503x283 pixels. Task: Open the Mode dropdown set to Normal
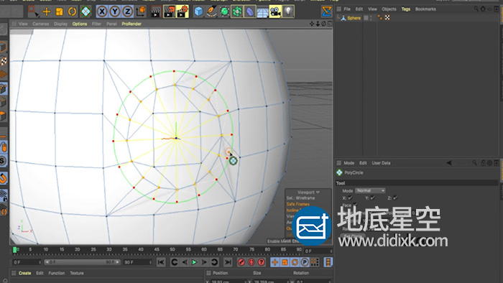(370, 190)
